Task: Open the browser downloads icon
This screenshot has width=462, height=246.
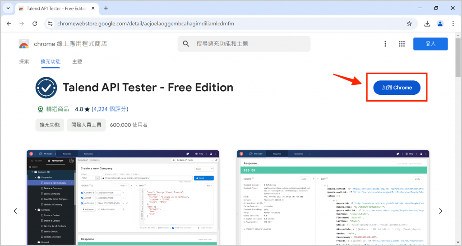Action: tap(427, 23)
